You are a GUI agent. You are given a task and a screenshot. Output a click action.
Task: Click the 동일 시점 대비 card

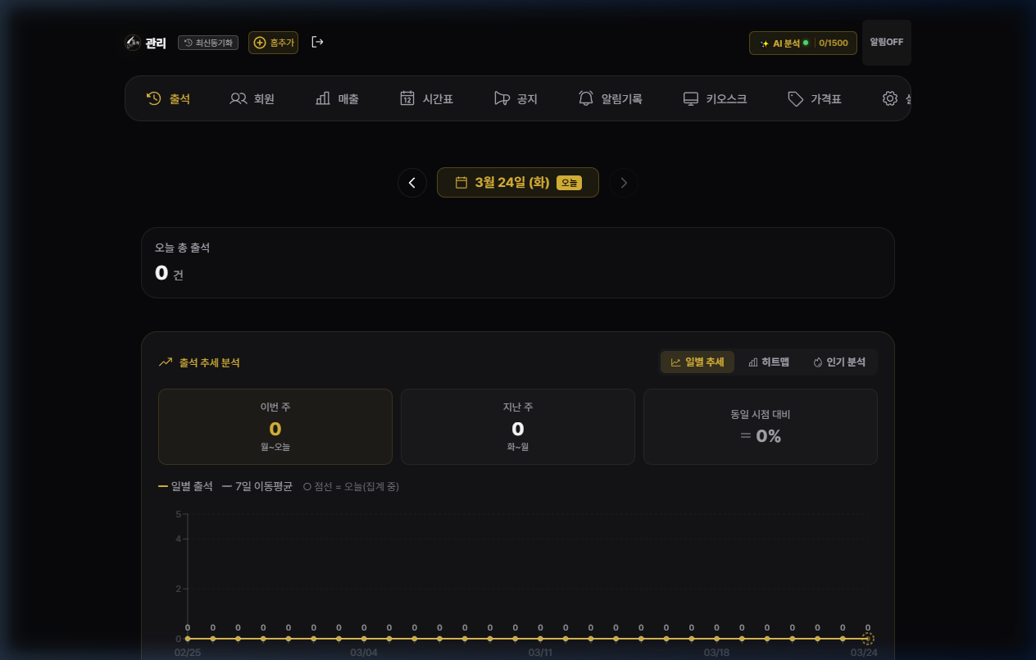(761, 426)
